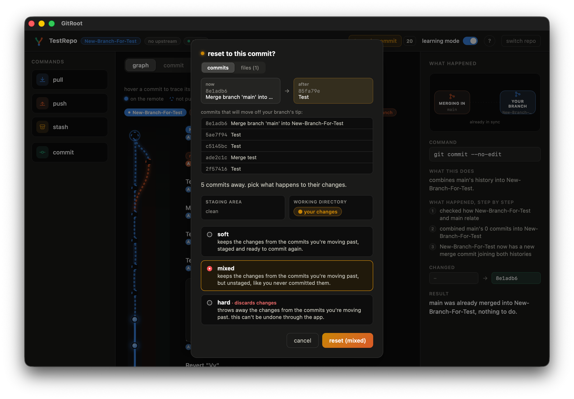The height and width of the screenshot is (399, 574).
Task: Toggle learning mode switch
Action: (470, 41)
